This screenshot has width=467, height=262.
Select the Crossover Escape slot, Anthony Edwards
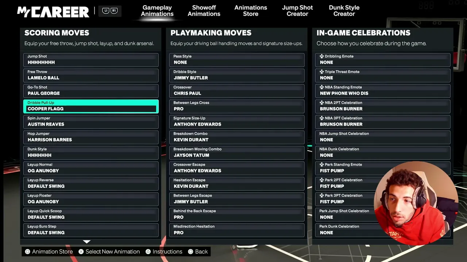coord(237,168)
